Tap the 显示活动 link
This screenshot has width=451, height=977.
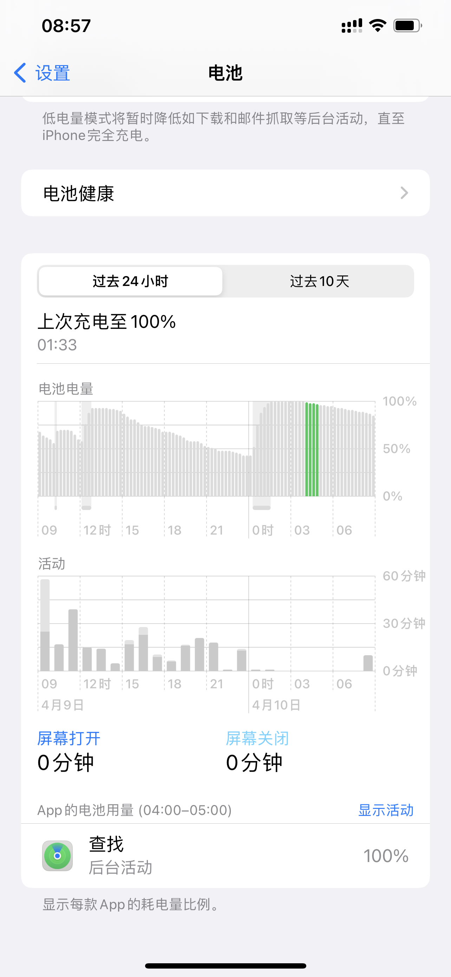[385, 810]
